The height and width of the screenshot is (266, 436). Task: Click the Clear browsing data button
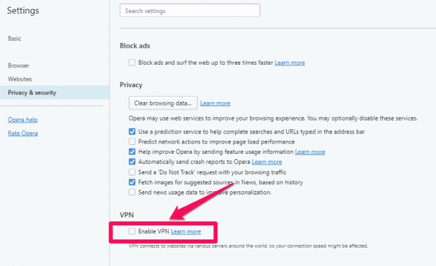click(163, 103)
